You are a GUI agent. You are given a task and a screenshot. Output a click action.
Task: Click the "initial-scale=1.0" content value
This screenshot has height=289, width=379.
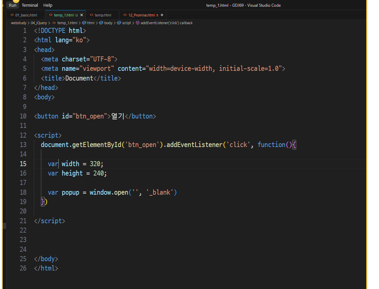pyautogui.click(x=249, y=69)
